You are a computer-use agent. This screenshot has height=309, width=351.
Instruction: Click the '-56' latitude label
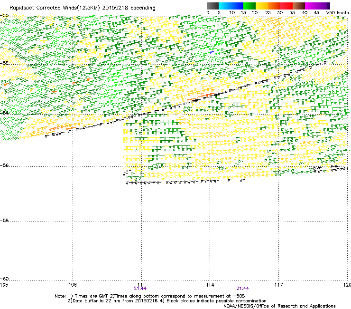point(4,165)
